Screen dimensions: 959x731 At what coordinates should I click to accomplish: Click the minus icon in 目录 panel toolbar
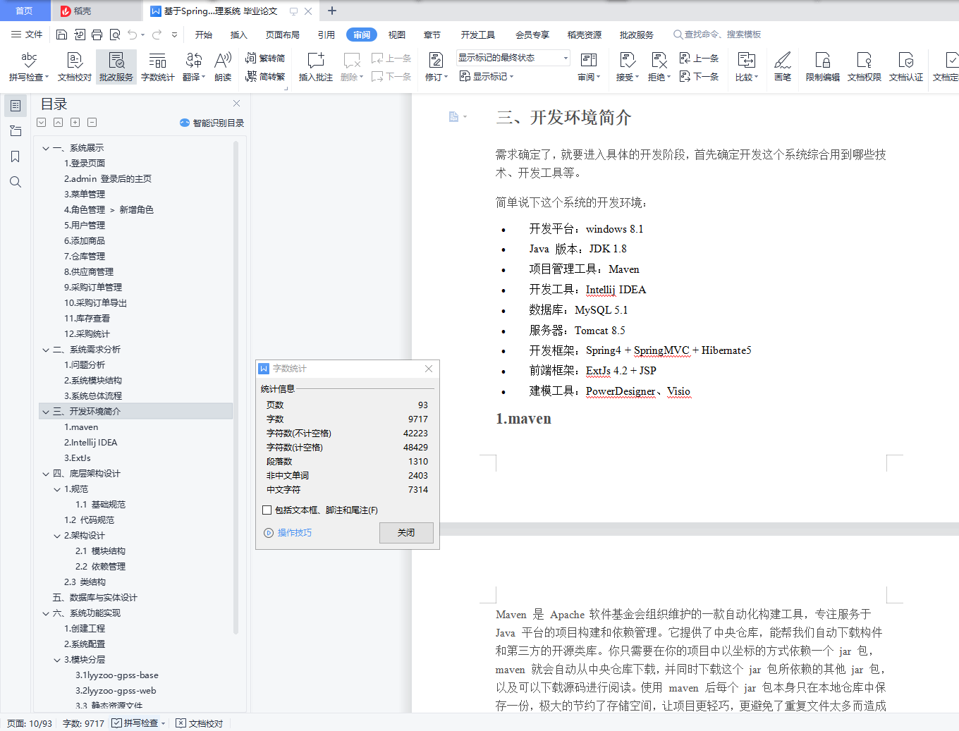point(92,123)
